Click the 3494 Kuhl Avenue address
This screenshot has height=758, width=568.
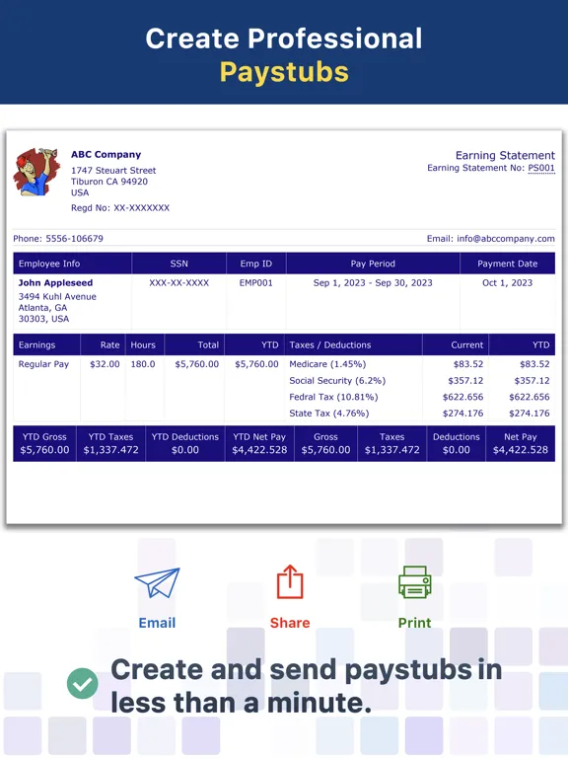tap(57, 296)
